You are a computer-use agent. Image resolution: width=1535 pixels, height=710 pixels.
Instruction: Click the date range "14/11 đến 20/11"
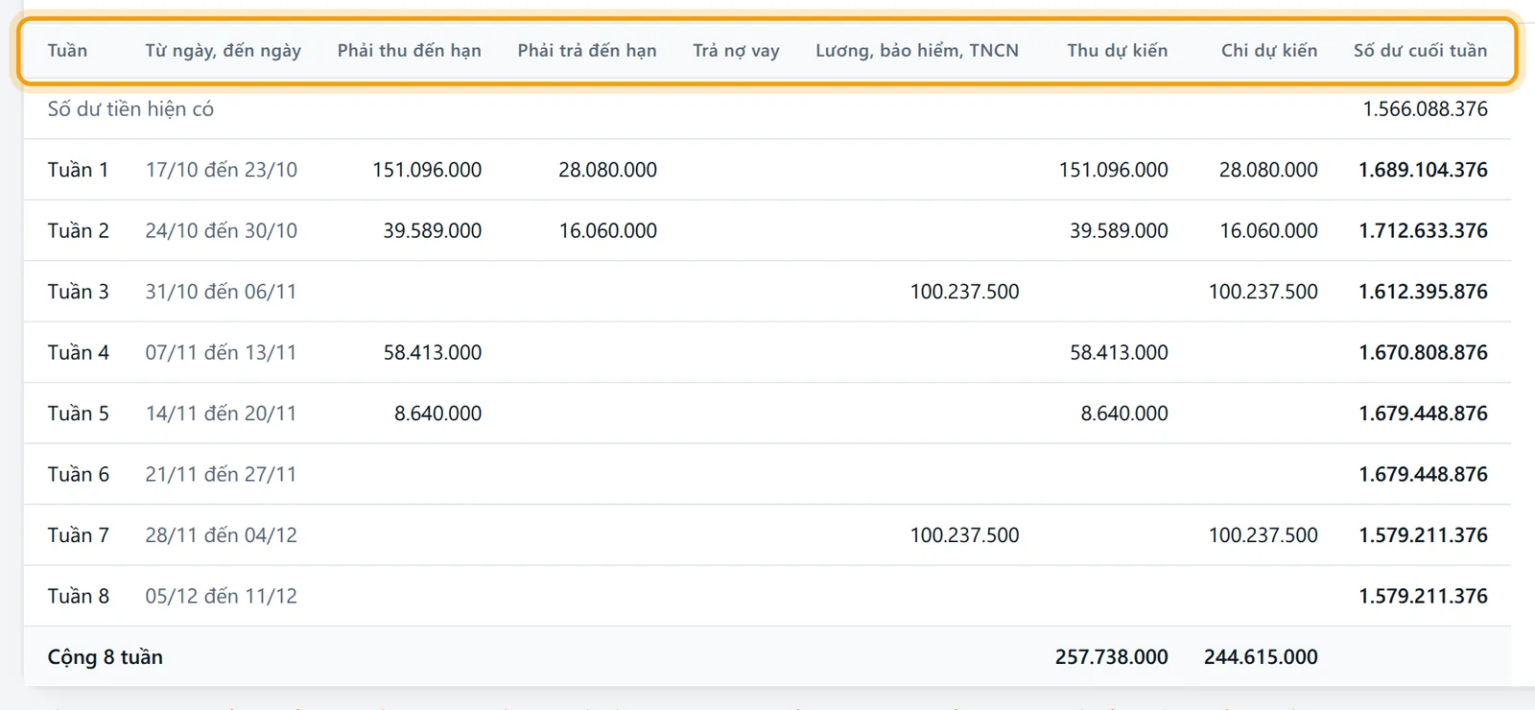pyautogui.click(x=222, y=414)
